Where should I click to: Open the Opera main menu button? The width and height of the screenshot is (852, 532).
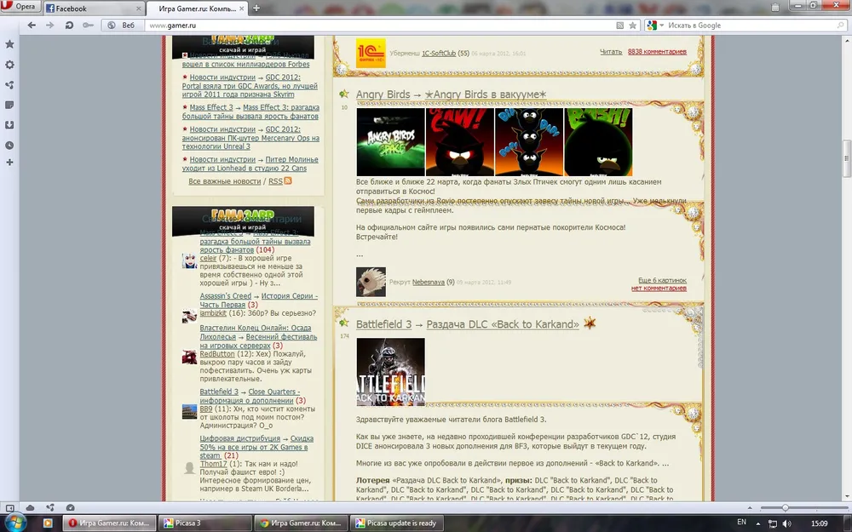click(20, 7)
